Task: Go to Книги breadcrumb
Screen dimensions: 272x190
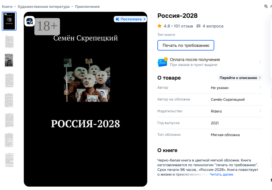Action: pos(7,7)
